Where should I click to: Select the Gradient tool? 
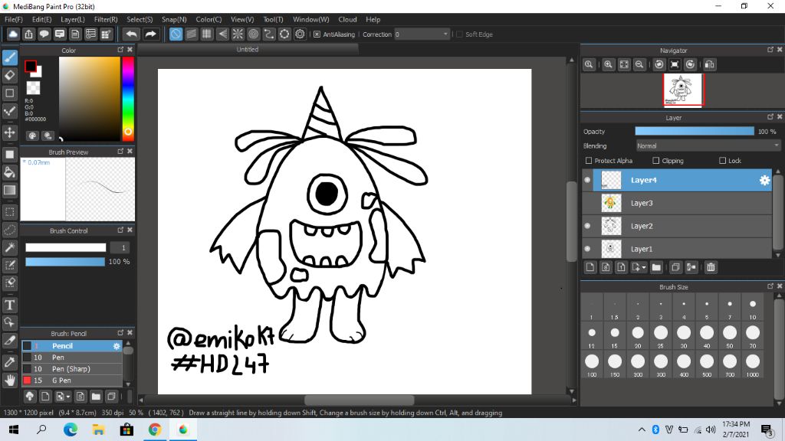pos(9,190)
